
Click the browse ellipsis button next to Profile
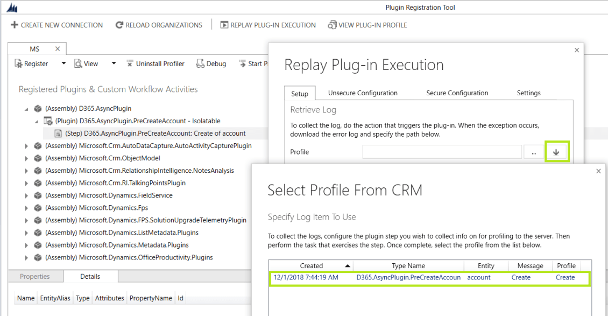534,151
